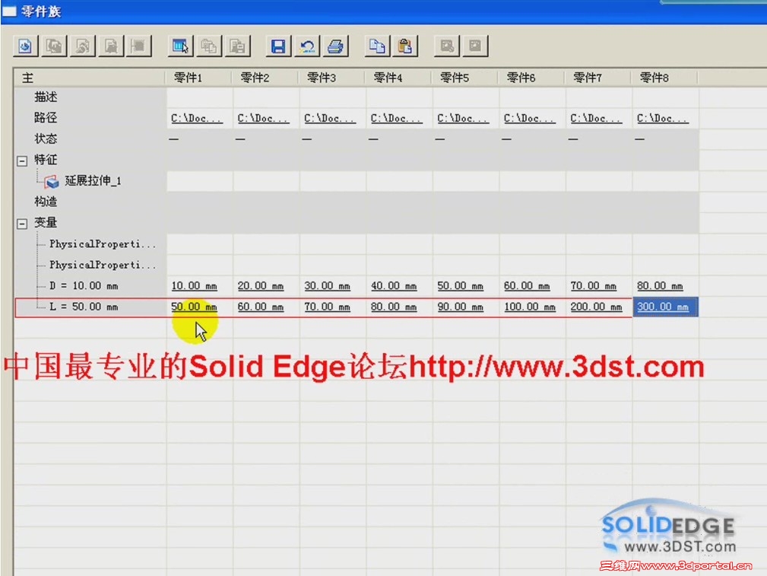The height and width of the screenshot is (576, 767).
Task: Open the 零件5 path link C:\Doc...
Action: [463, 119]
